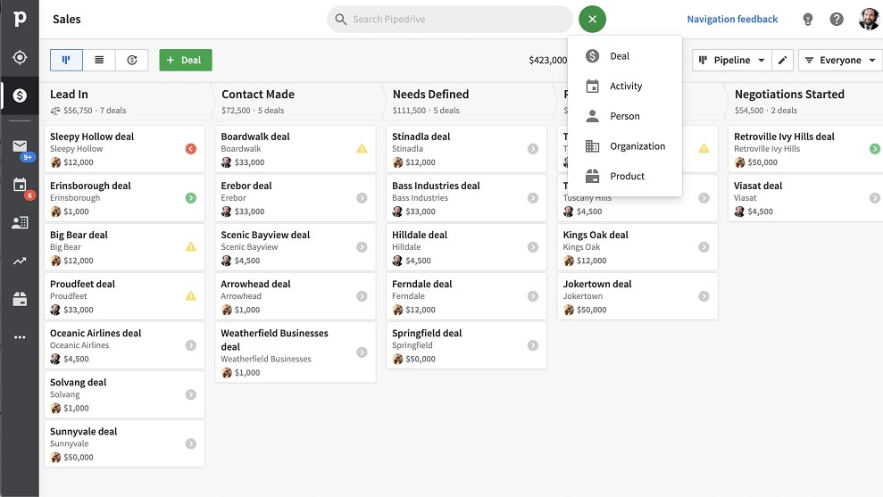Click activity arrow on Sunnyvale deal
The height and width of the screenshot is (497, 883).
point(191,443)
